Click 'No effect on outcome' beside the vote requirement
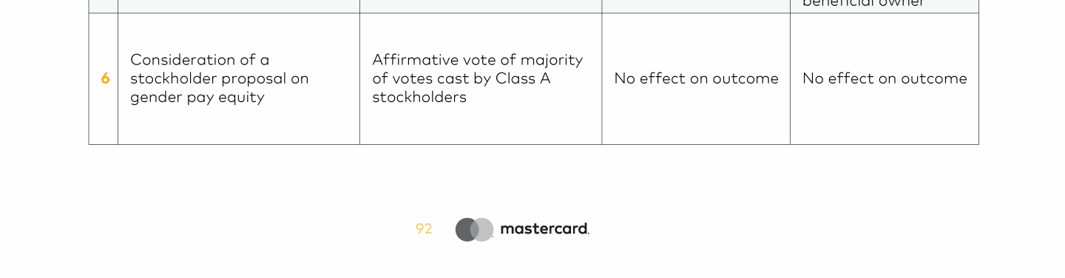The width and height of the screenshot is (1065, 278). (x=697, y=78)
